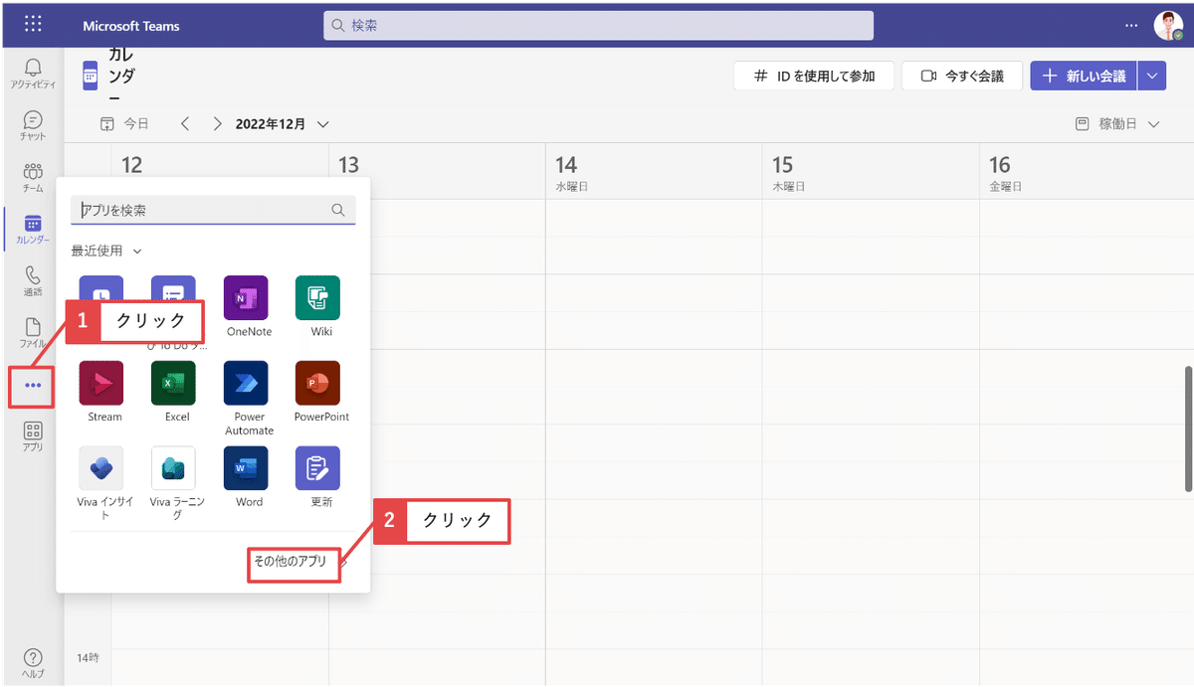The width and height of the screenshot is (1194, 687).
Task: Focus the top 検索 box
Action: tap(598, 25)
